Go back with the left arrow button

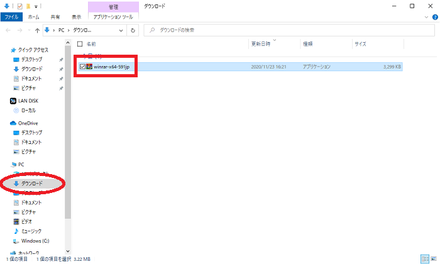(x=8, y=30)
